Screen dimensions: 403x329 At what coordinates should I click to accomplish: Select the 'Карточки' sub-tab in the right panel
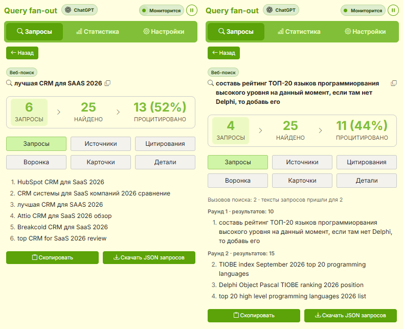tap(302, 181)
